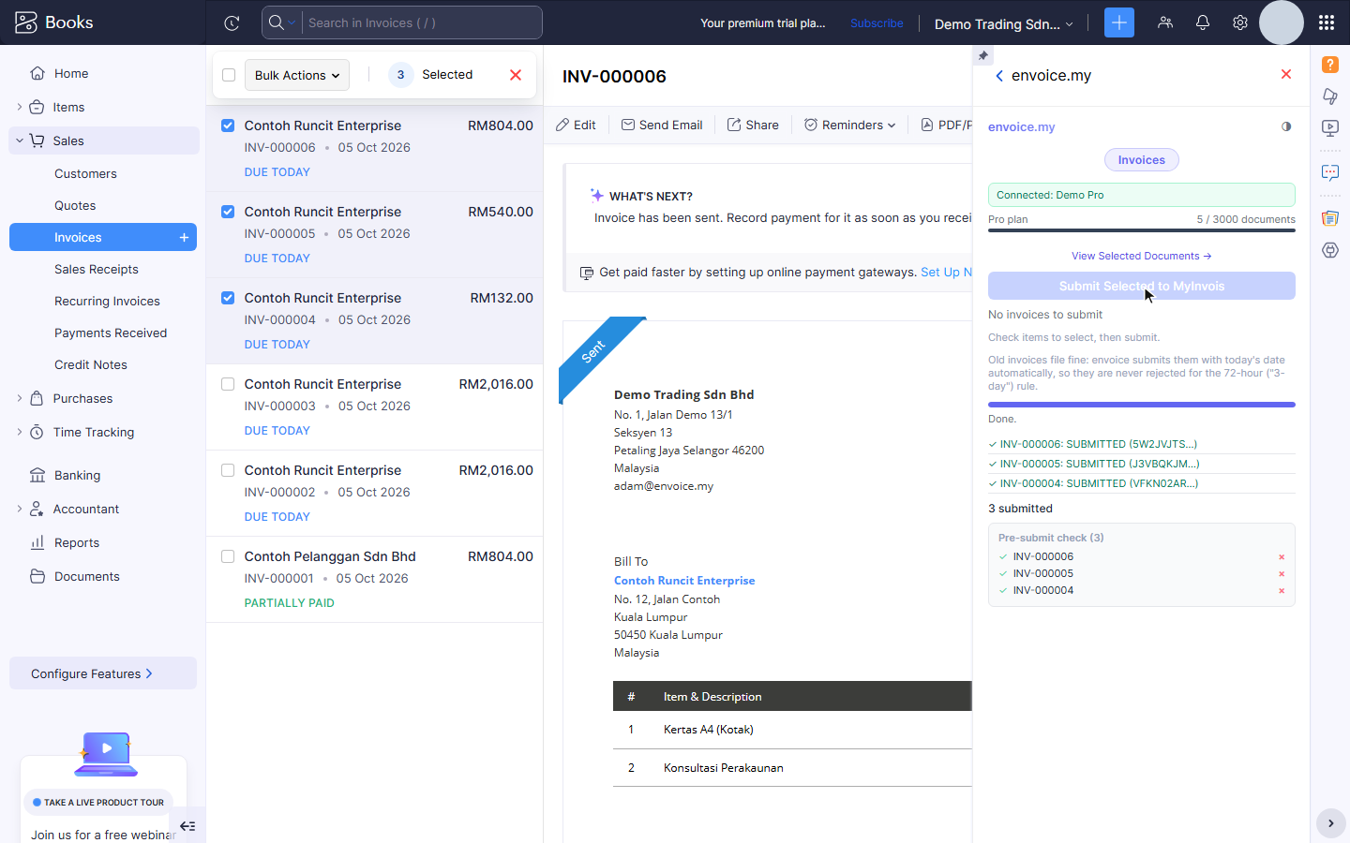Expand the Time Tracking section
The height and width of the screenshot is (843, 1350).
click(20, 432)
